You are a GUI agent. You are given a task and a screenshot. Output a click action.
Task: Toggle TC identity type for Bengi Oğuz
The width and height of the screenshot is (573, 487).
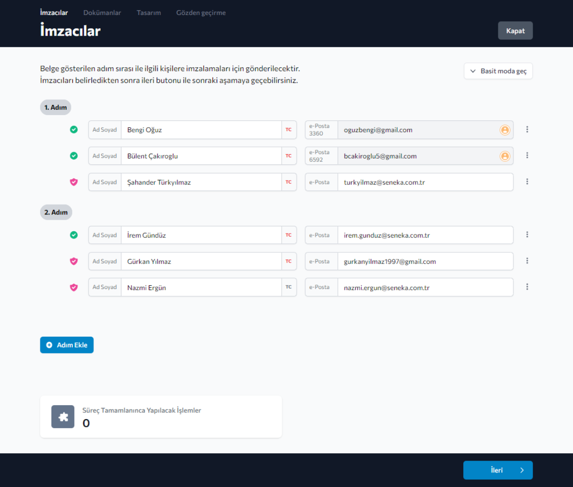[288, 130]
